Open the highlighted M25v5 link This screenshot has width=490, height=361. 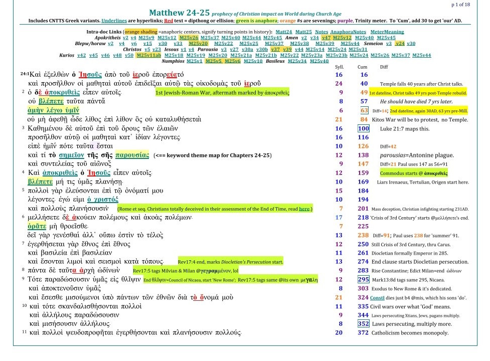[214, 61]
